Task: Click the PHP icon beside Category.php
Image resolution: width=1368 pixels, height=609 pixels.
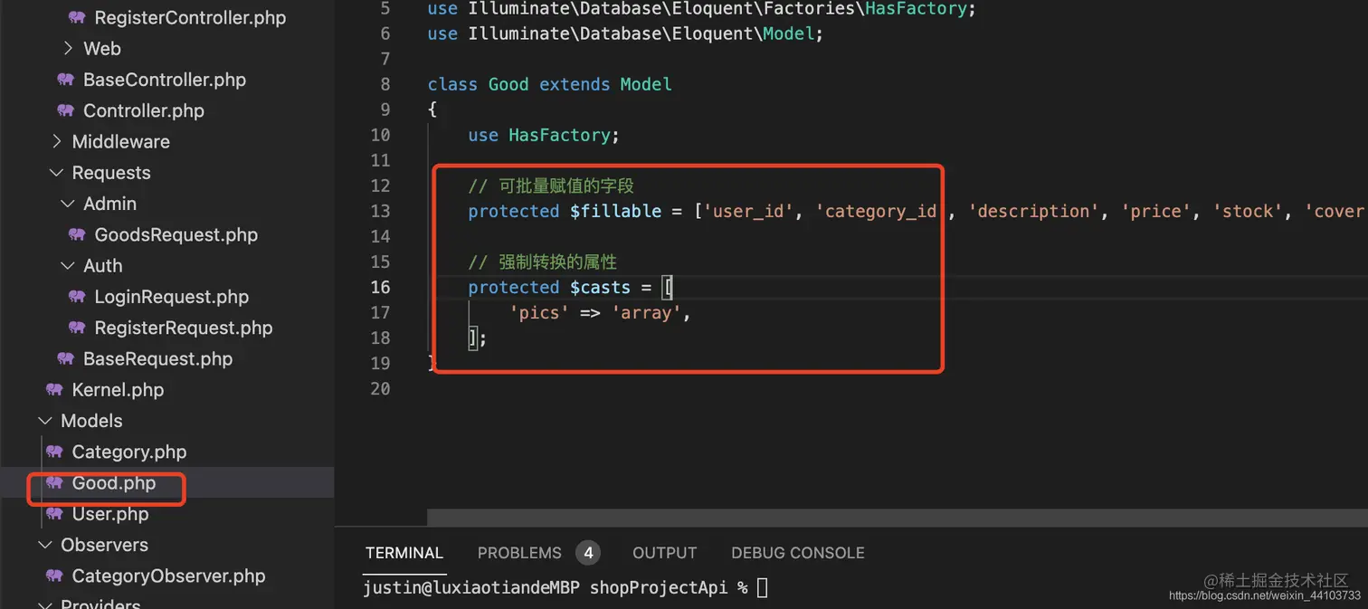Action: point(54,452)
